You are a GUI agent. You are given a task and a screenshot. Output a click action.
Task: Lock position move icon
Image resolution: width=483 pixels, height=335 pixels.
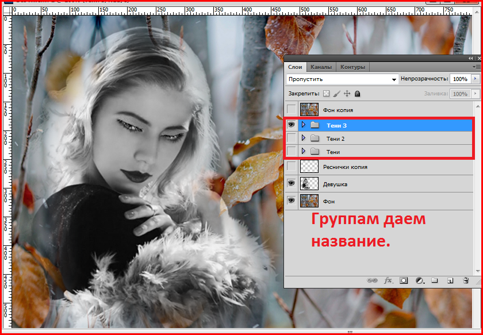(347, 94)
